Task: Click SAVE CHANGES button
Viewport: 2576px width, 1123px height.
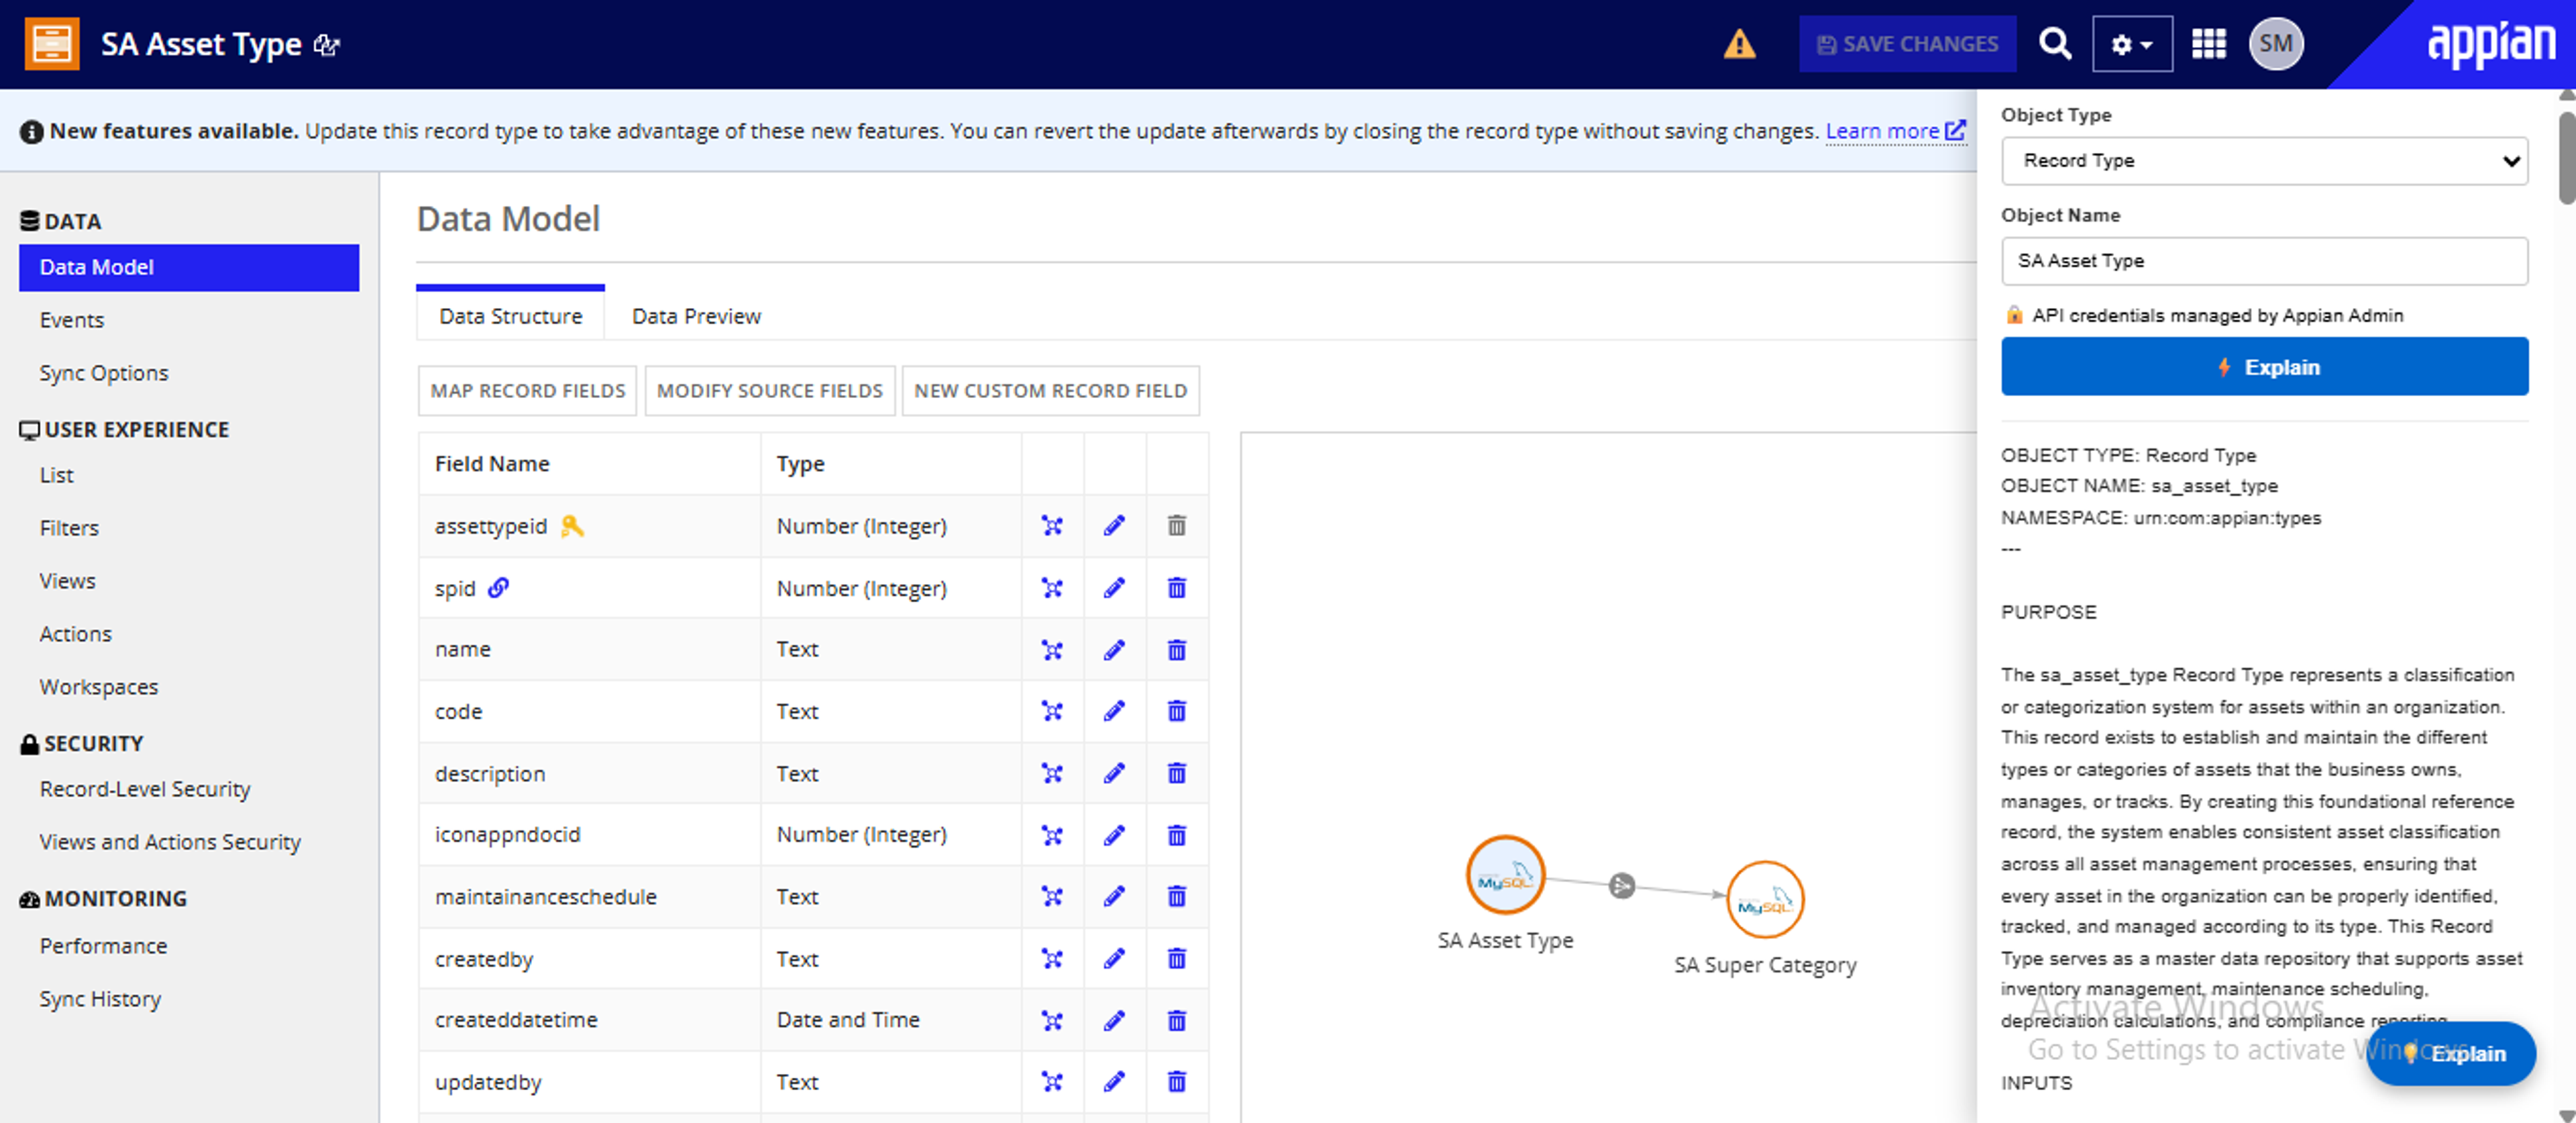Action: pyautogui.click(x=1907, y=44)
